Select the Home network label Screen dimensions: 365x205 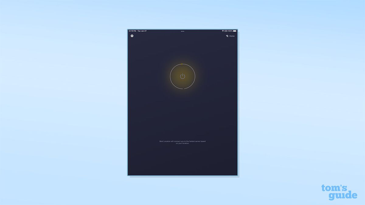tap(232, 36)
